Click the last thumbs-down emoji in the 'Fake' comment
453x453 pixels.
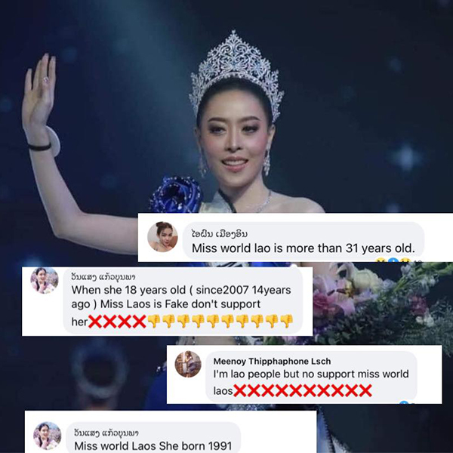coord(287,321)
